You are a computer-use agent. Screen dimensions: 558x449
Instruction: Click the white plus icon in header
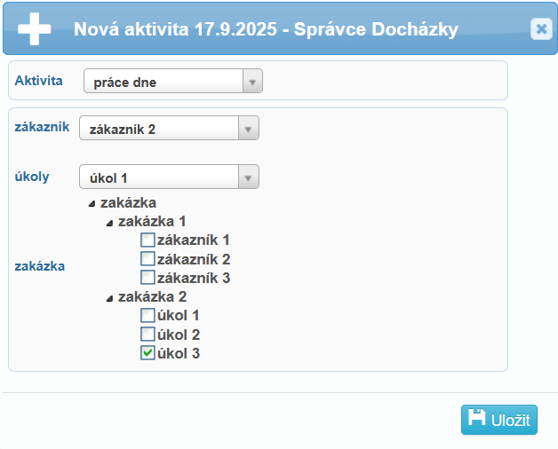(x=35, y=28)
